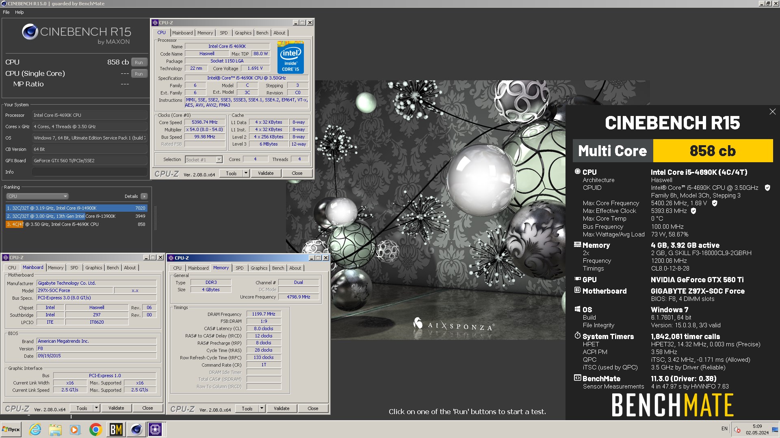The image size is (780, 438).
Task: Open the Socket #1 selection dropdown
Action: (x=204, y=160)
